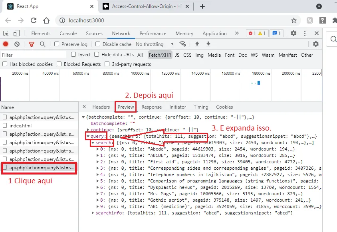
Task: Close the Access-Control-Allow-Origin tab
Action: (187, 6)
